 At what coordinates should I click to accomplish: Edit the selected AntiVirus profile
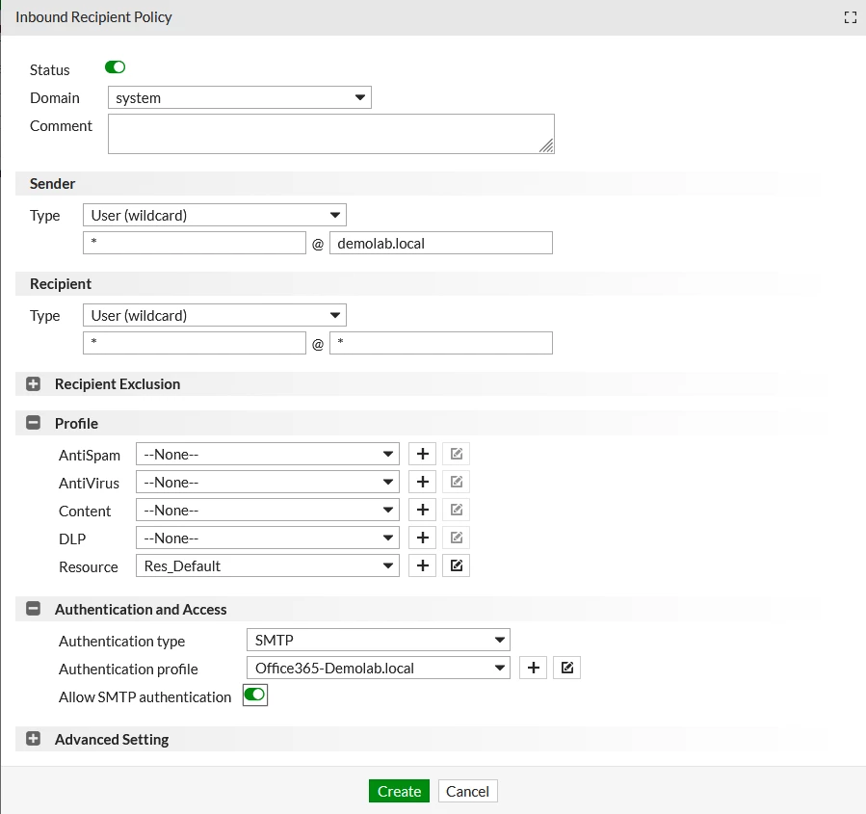coord(457,482)
